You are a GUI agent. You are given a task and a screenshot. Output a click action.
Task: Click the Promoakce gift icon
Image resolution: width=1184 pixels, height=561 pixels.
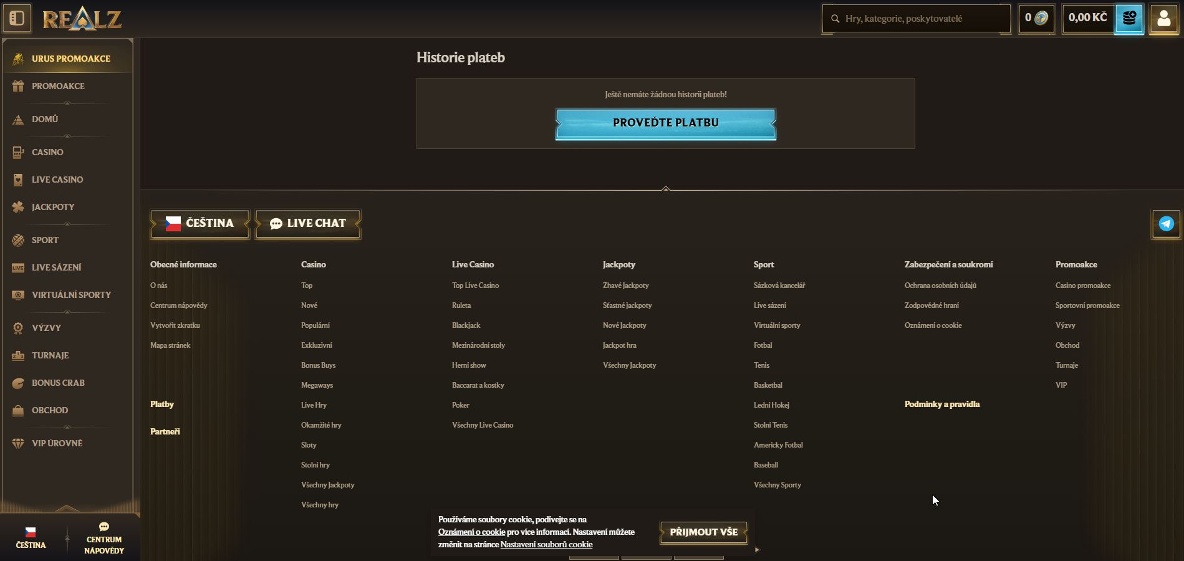coord(18,87)
